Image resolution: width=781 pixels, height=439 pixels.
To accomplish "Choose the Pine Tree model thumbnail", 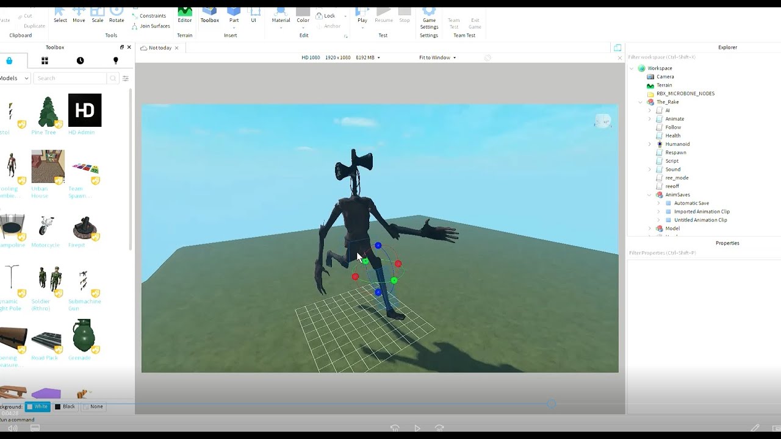I will [48, 111].
